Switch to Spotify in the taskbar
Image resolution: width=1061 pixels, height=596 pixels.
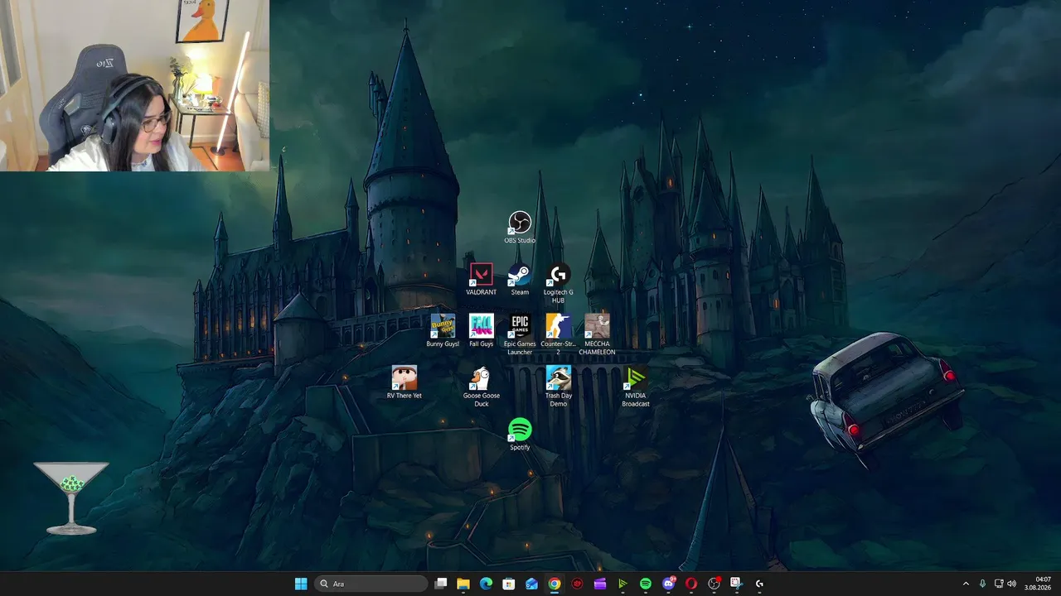click(646, 584)
